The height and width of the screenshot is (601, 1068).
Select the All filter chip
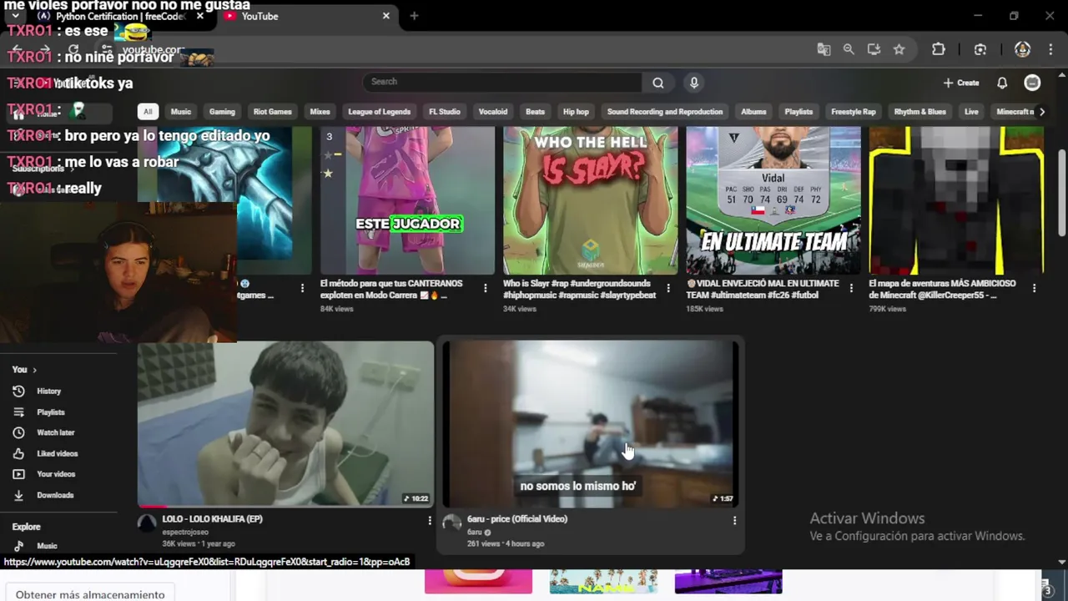148,112
